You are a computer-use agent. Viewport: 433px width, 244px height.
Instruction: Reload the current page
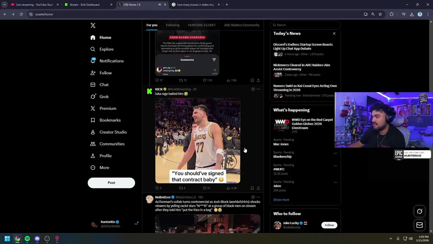pos(21,14)
